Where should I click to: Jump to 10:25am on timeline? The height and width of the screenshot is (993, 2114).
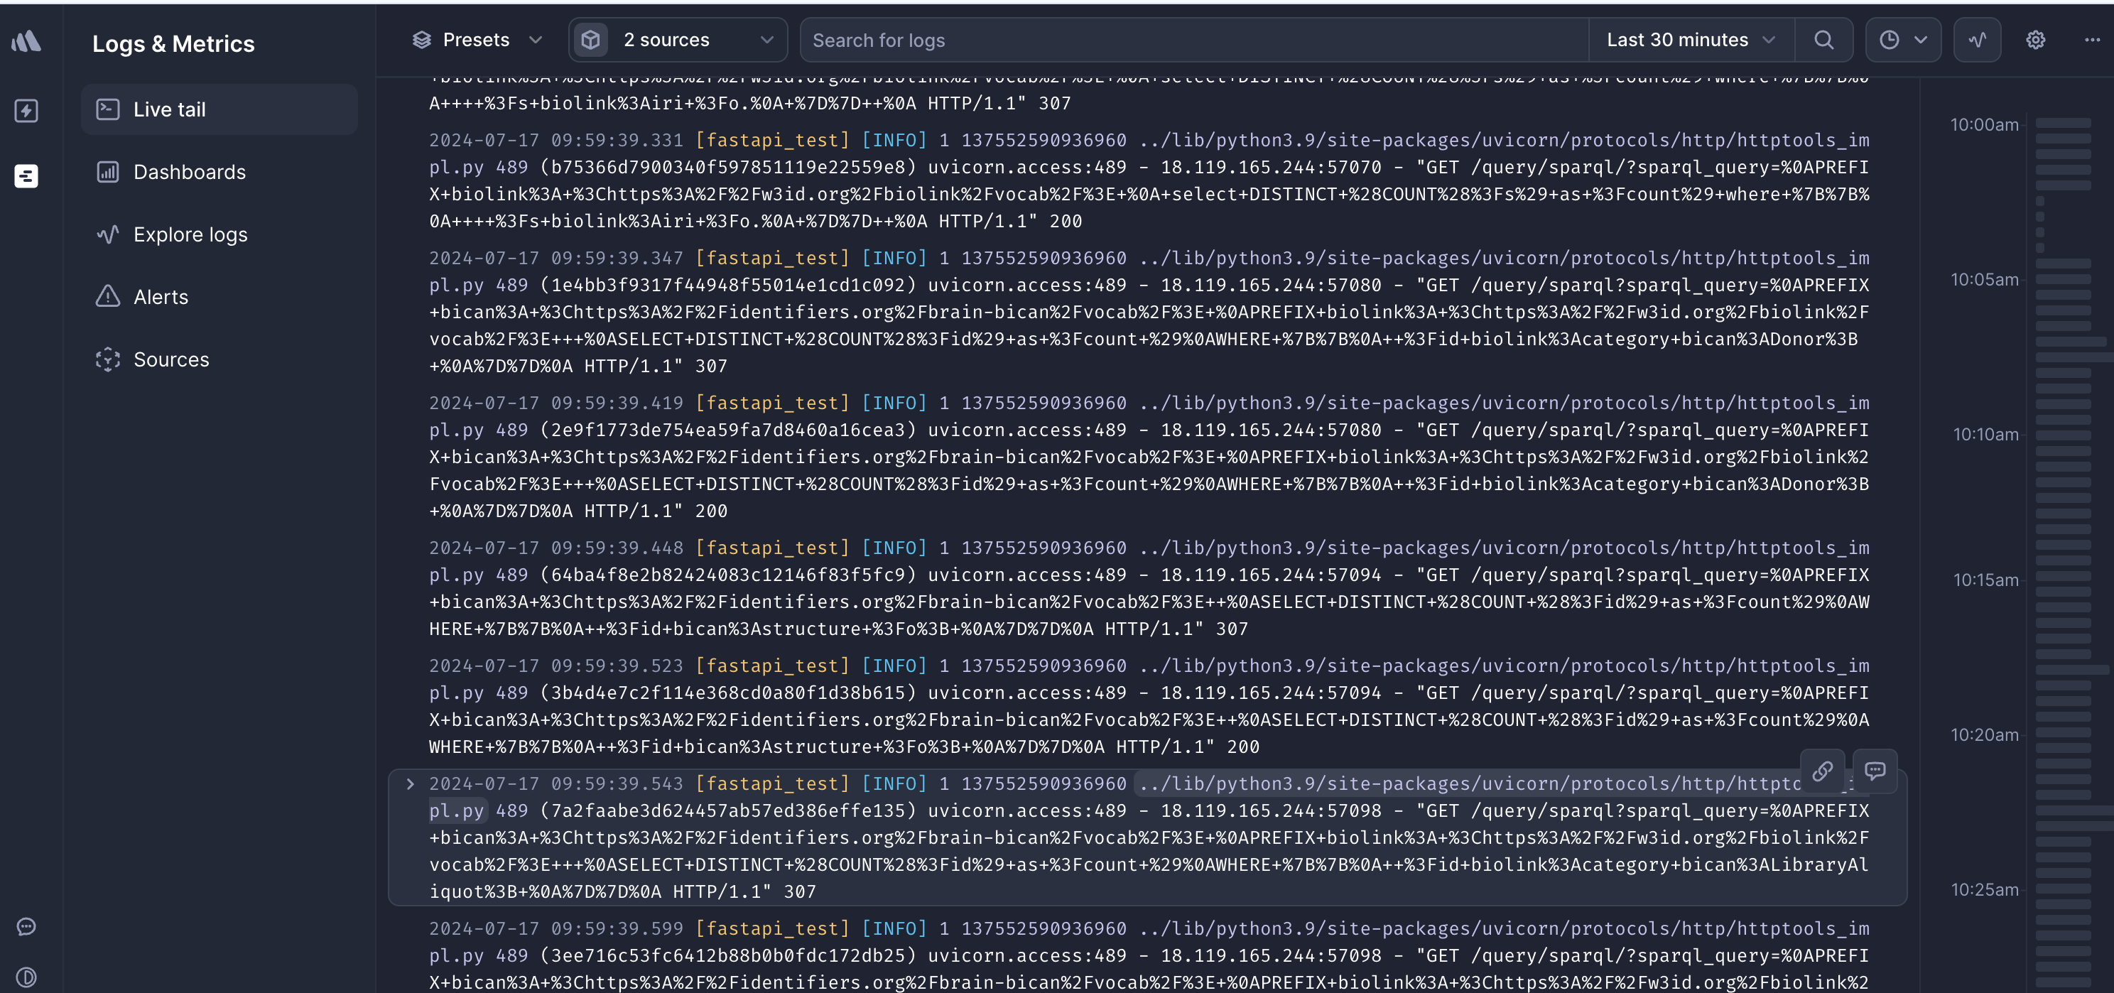1983,889
